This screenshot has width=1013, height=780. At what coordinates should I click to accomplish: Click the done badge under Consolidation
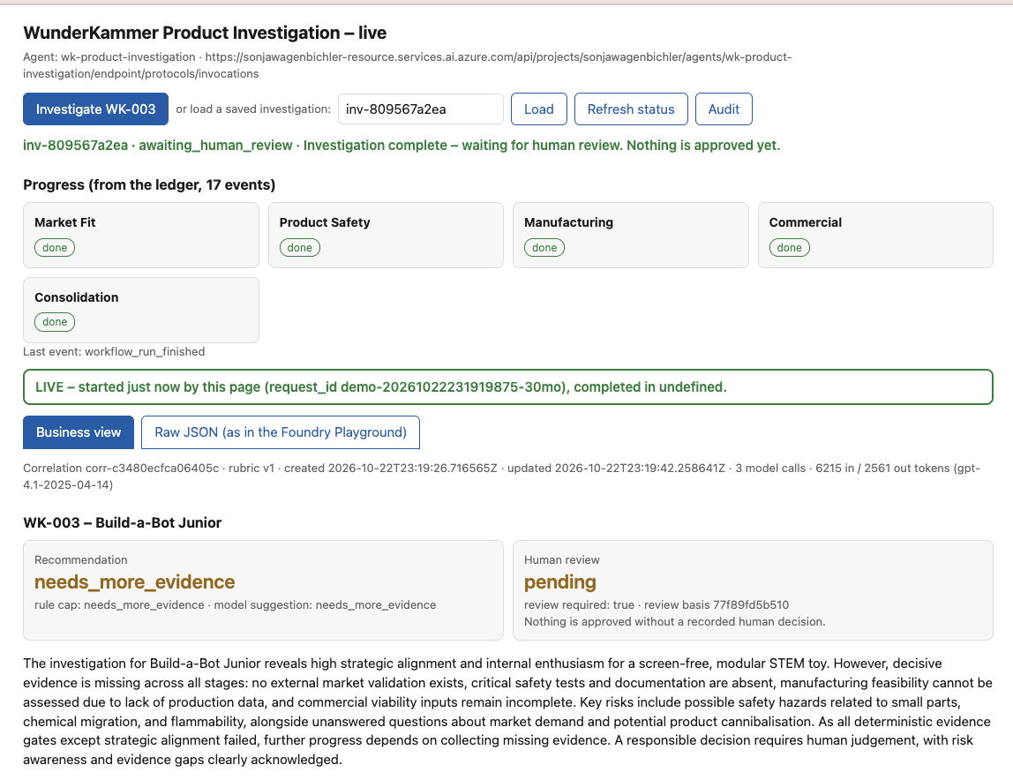click(55, 322)
